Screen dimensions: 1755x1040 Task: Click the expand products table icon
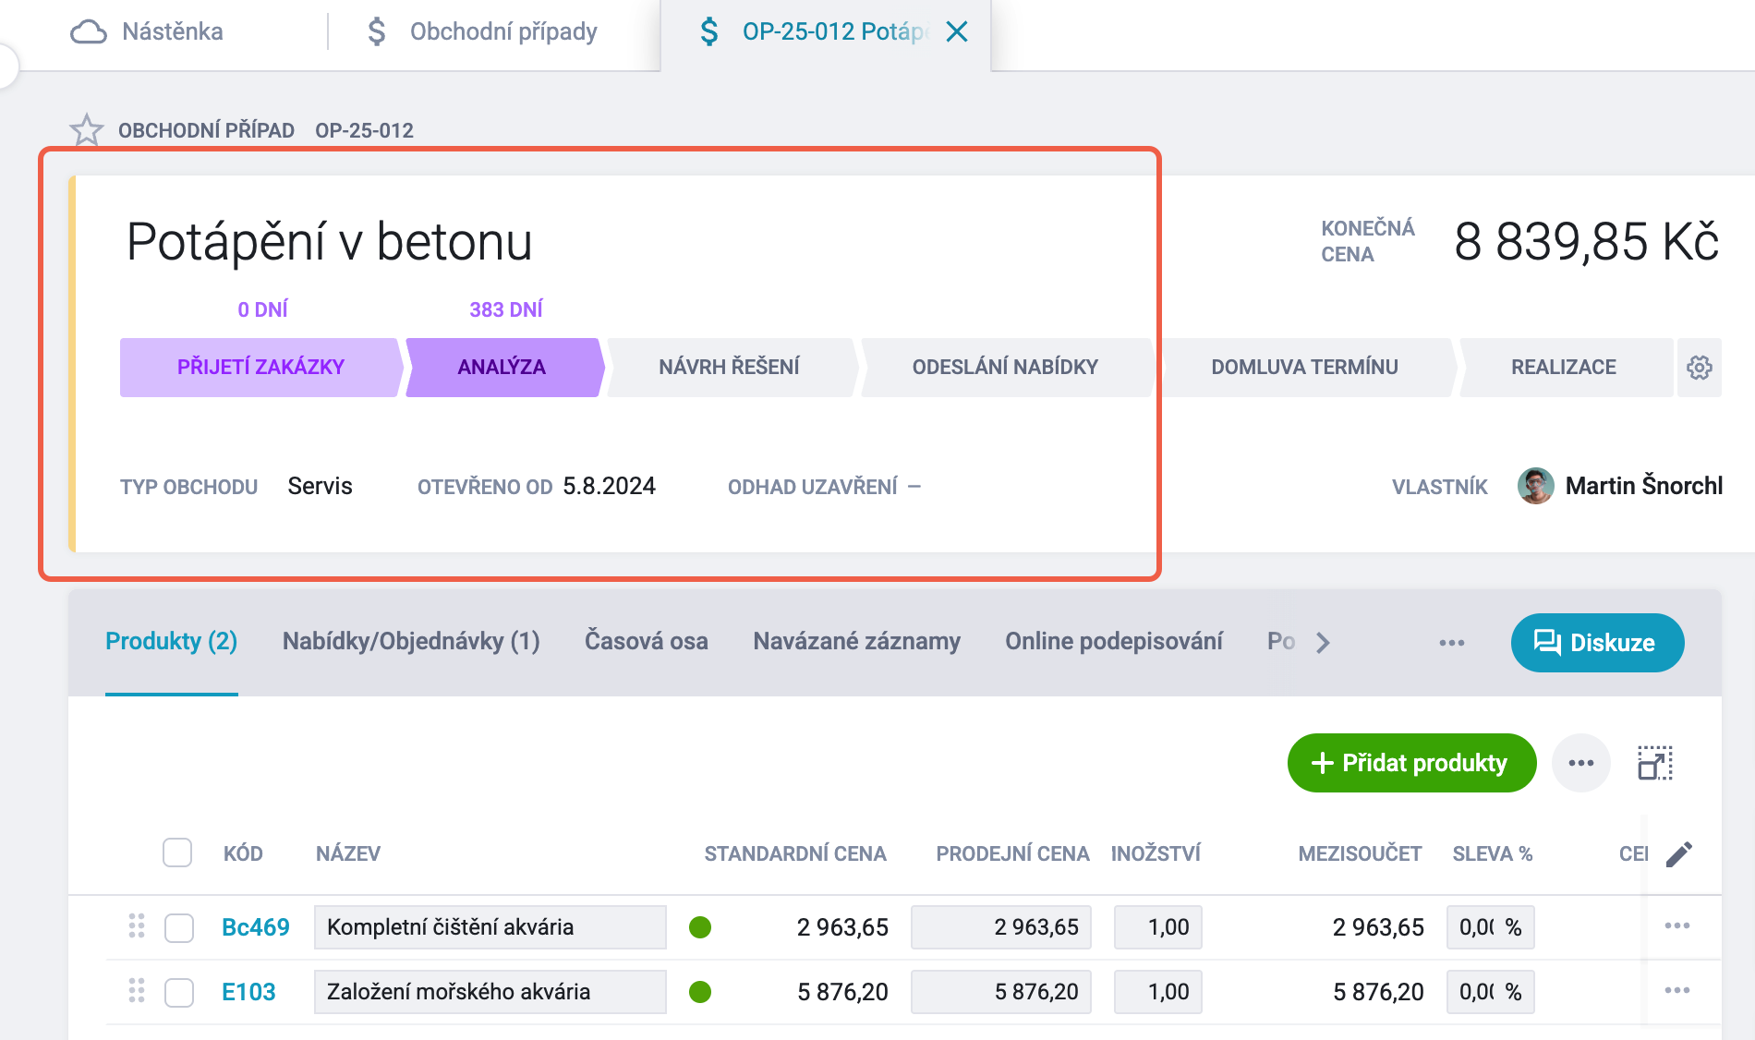(1655, 763)
